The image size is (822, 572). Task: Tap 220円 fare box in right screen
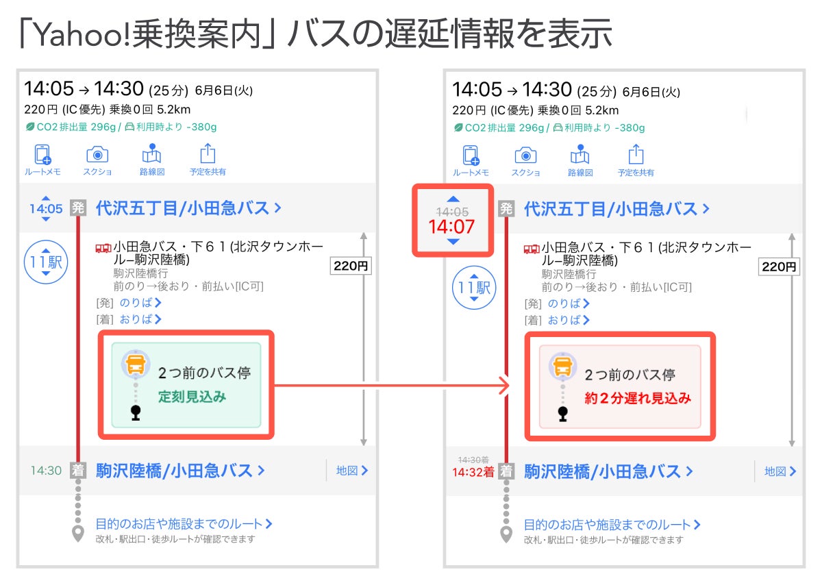tap(780, 266)
